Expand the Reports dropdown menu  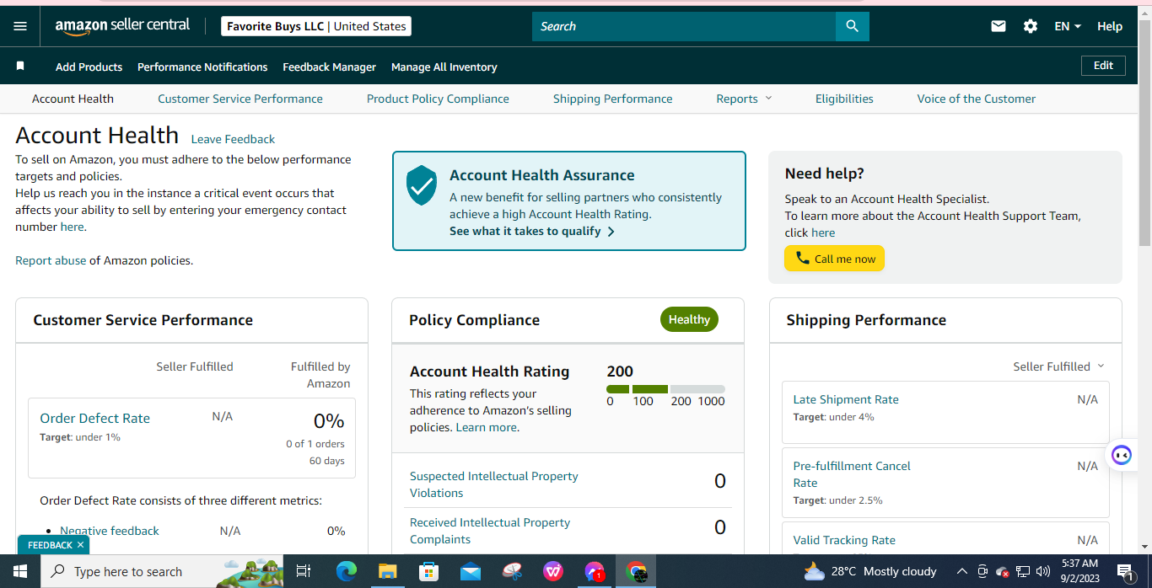pos(744,99)
